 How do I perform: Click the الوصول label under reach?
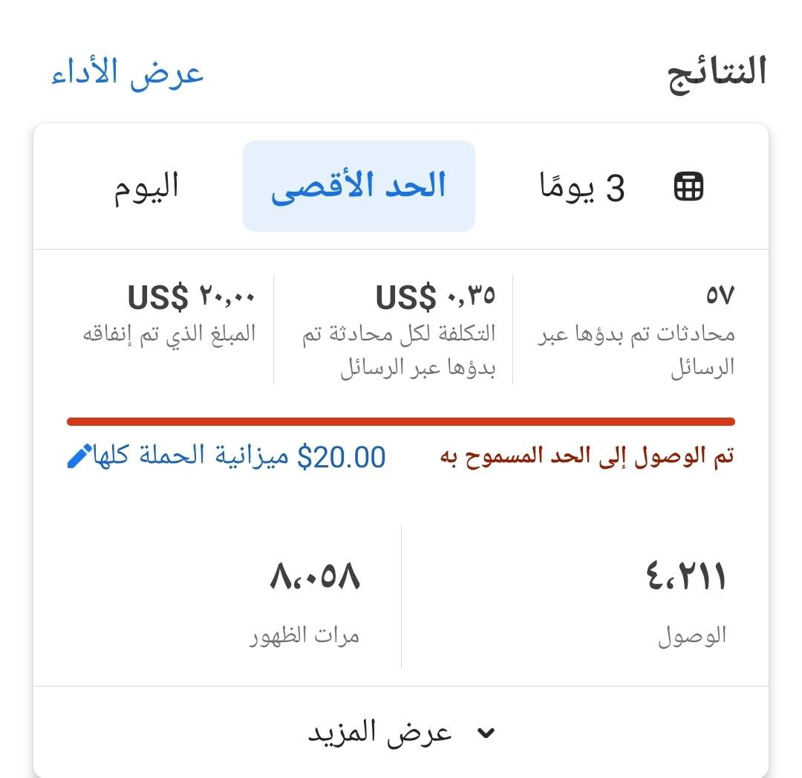(692, 637)
